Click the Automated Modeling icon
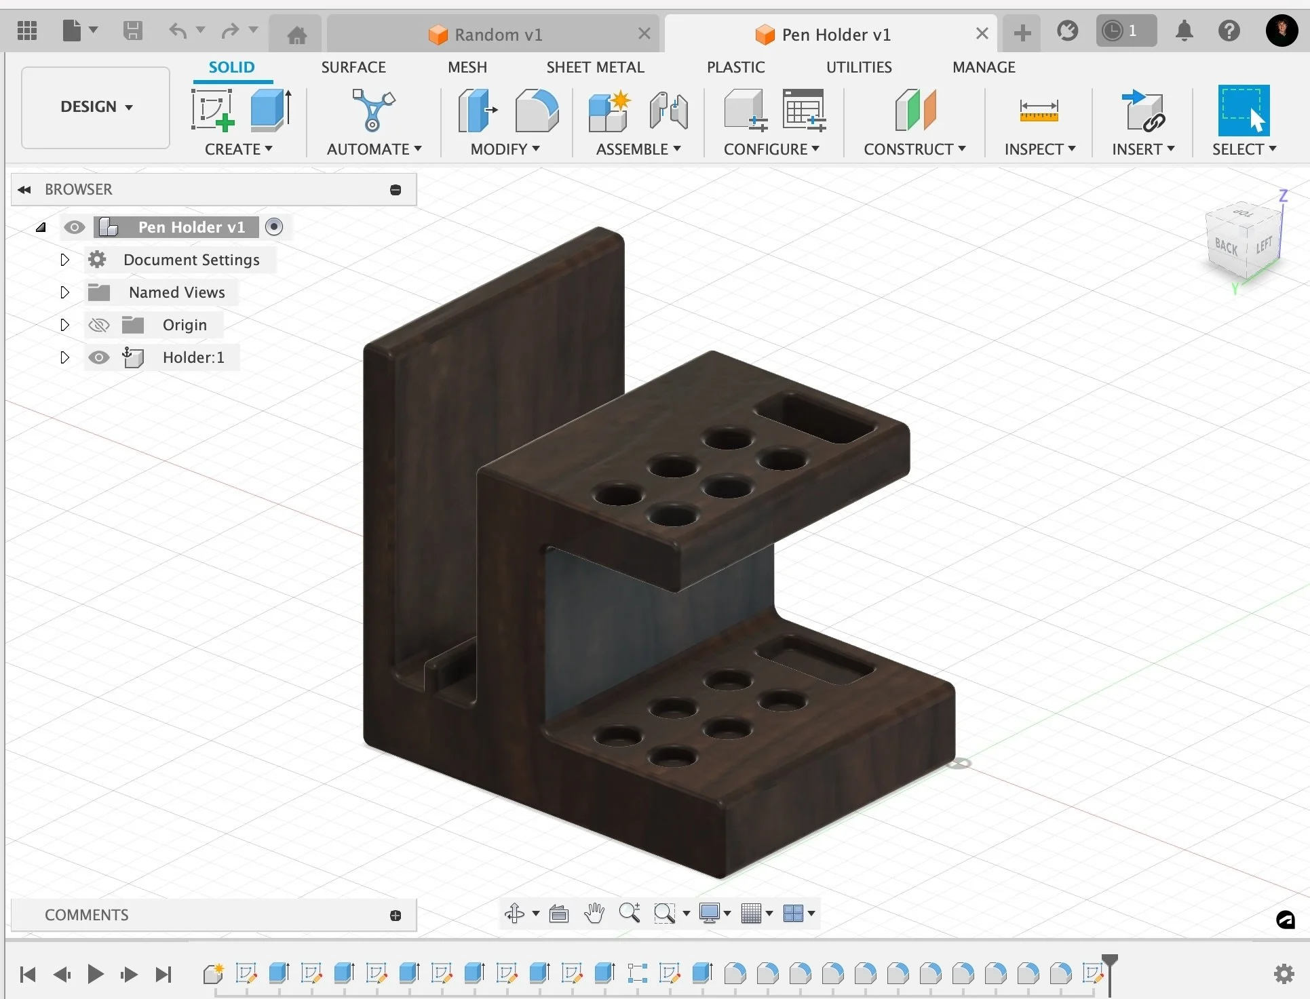 (x=372, y=110)
